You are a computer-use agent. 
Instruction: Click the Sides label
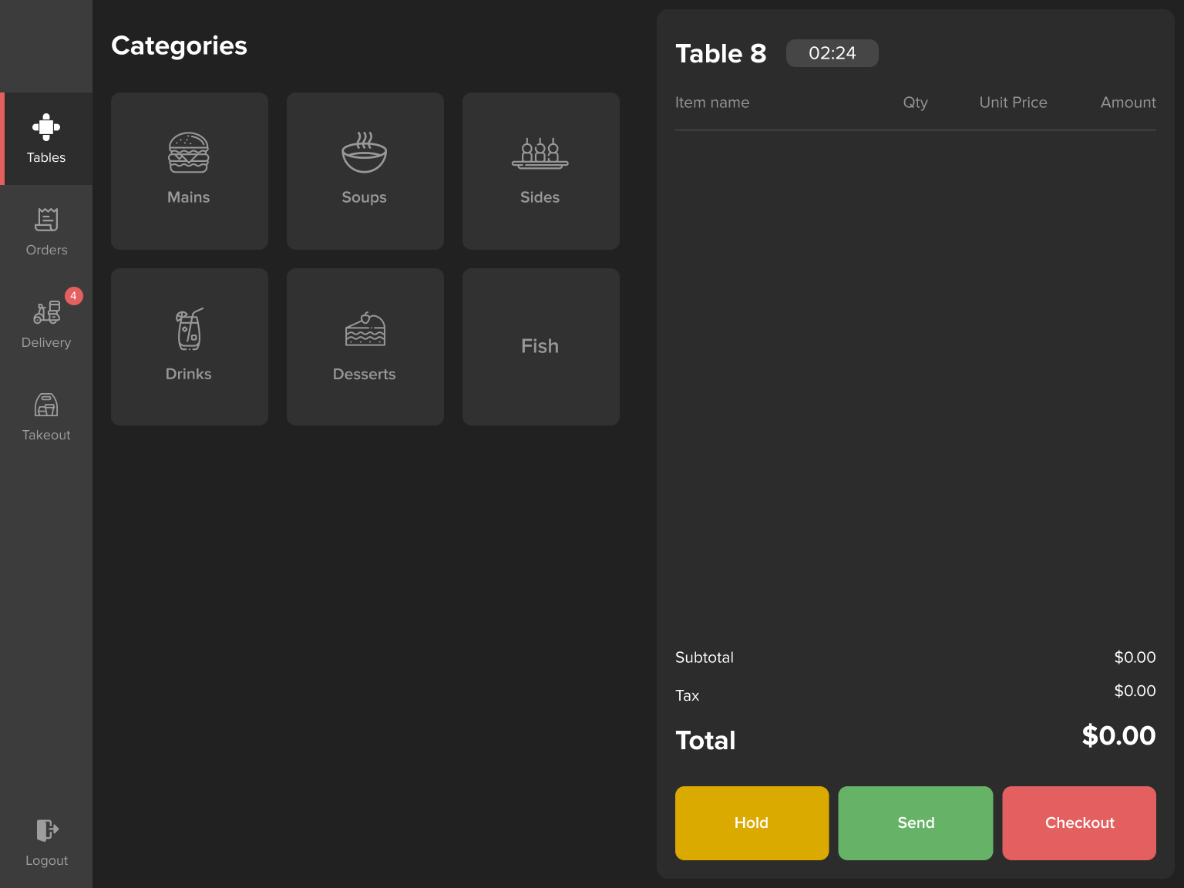(x=540, y=197)
